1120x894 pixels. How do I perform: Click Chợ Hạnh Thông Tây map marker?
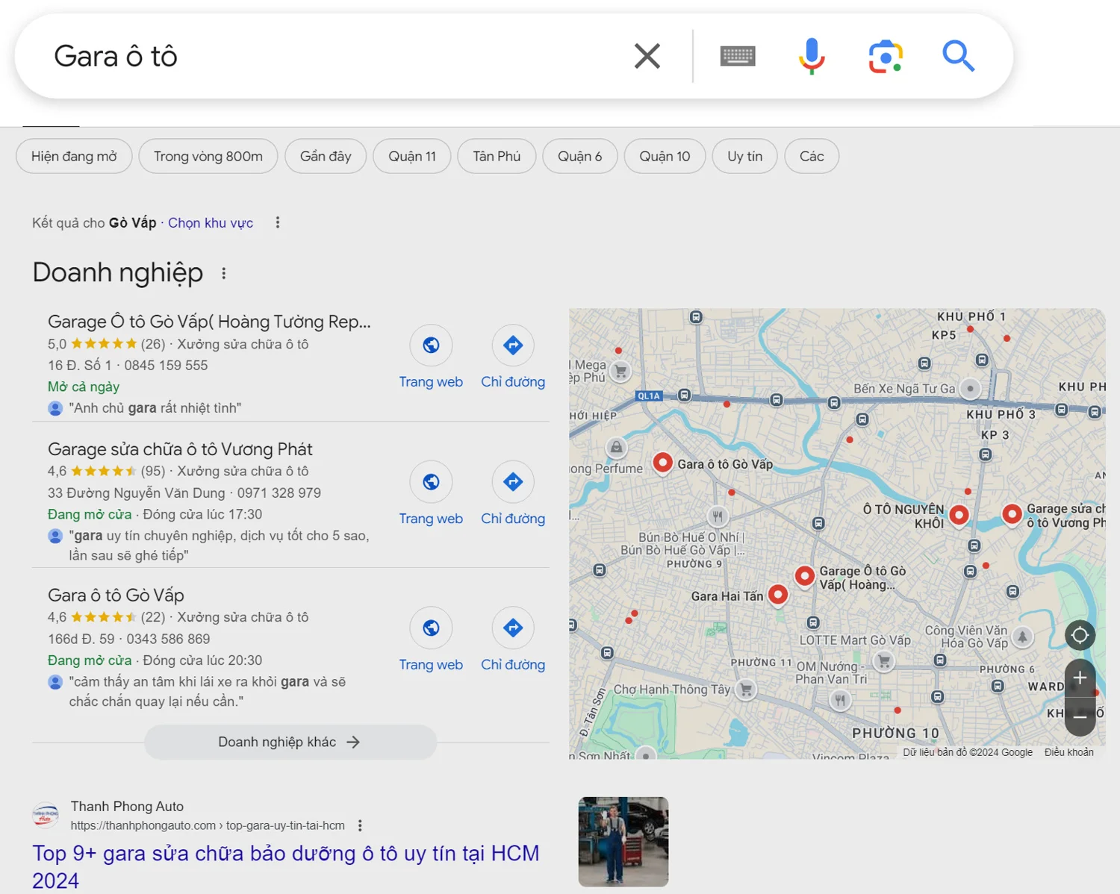[746, 689]
